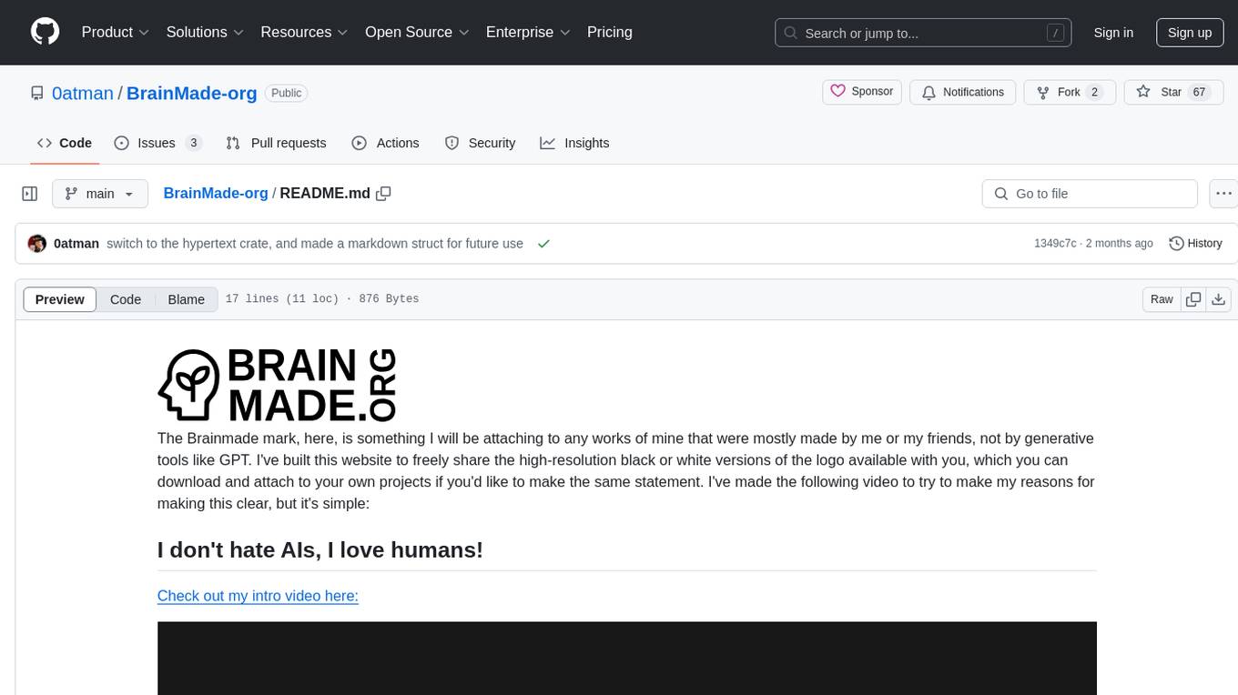The height and width of the screenshot is (695, 1238).
Task: Click the star count 67
Action: pos(1200,92)
